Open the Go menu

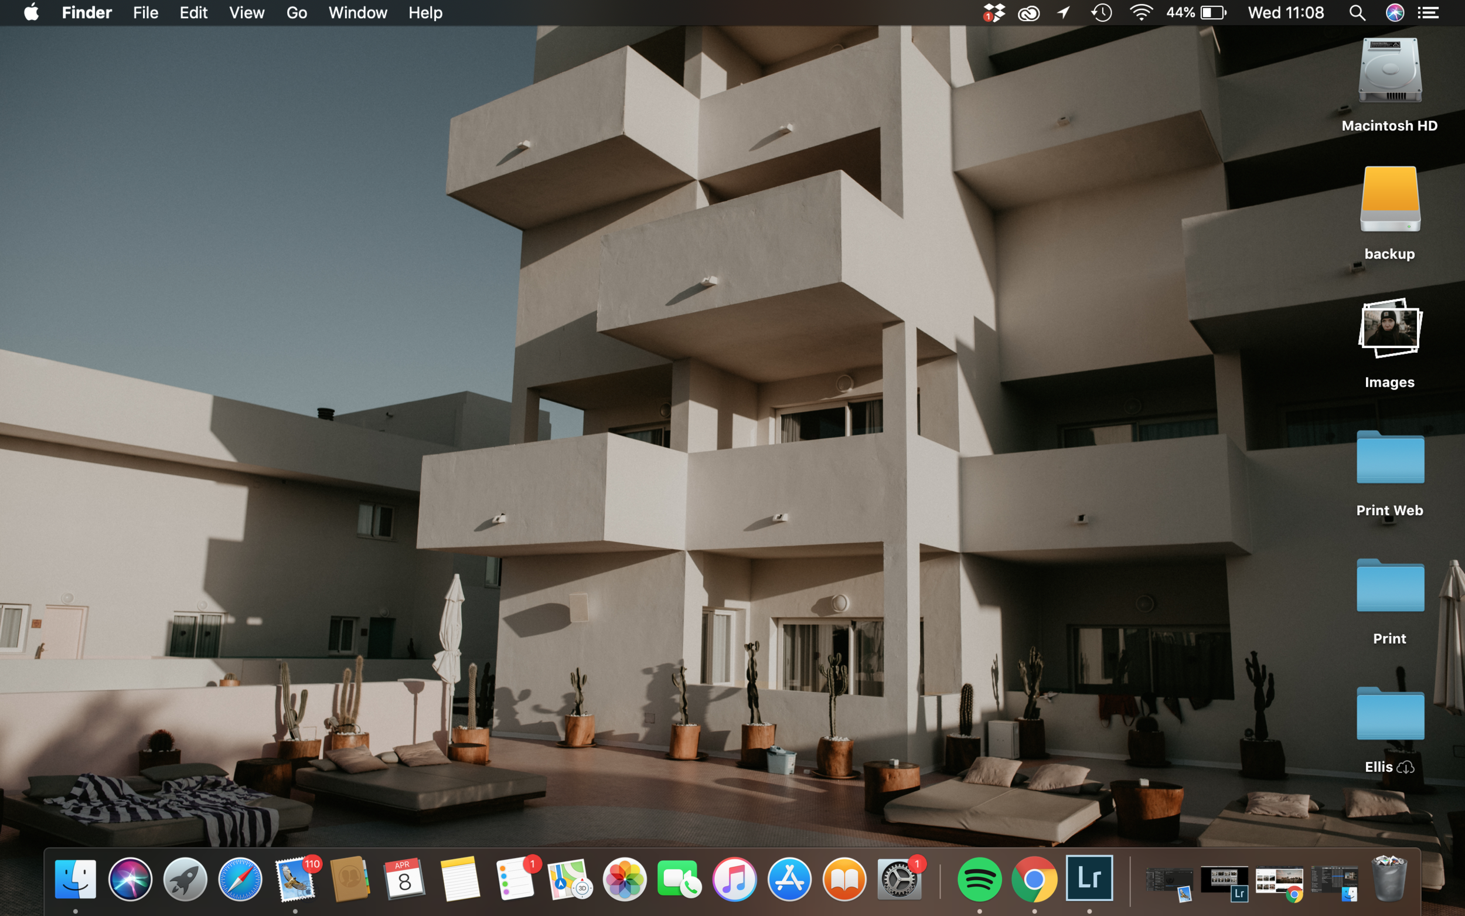pyautogui.click(x=296, y=12)
